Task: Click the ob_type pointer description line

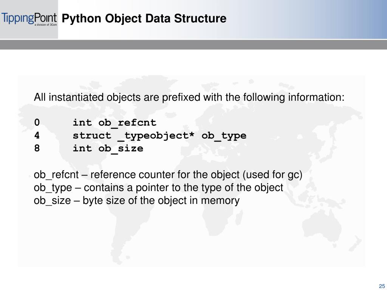Action: click(x=158, y=188)
